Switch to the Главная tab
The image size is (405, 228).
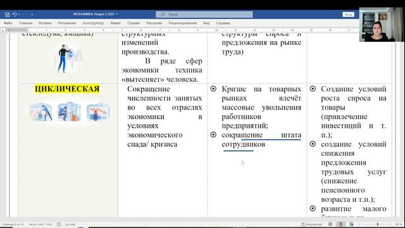[25, 23]
